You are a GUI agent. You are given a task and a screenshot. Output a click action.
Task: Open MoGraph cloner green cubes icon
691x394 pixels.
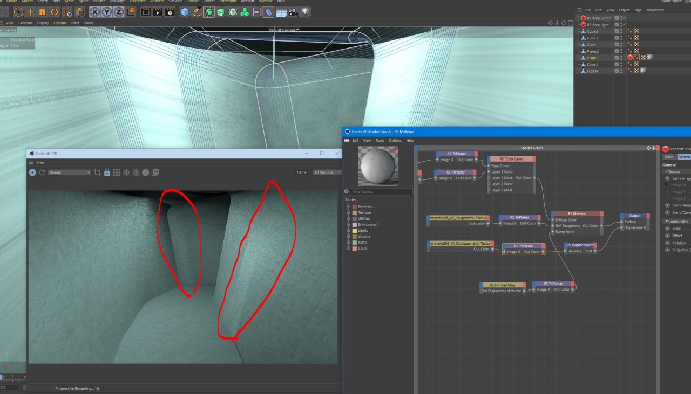(x=245, y=12)
